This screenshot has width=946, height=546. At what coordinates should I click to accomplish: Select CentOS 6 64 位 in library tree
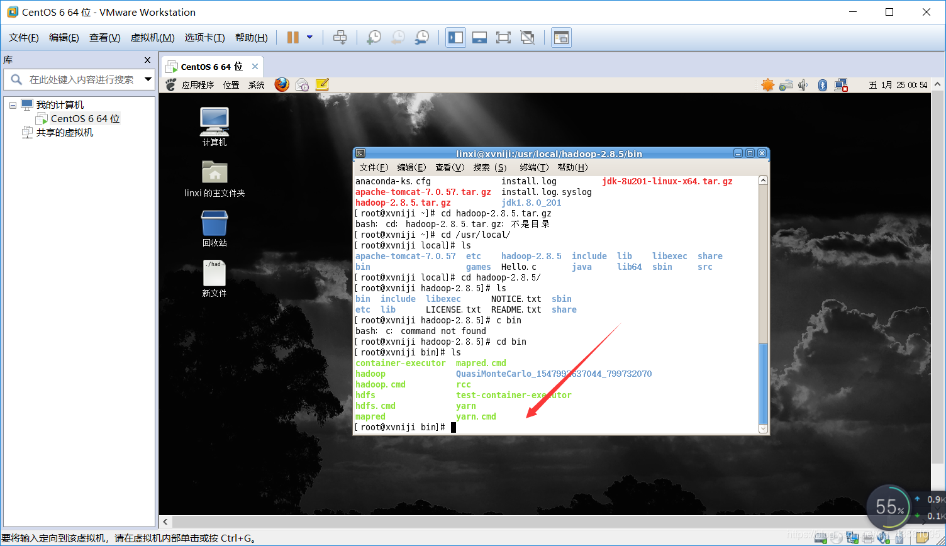[85, 118]
